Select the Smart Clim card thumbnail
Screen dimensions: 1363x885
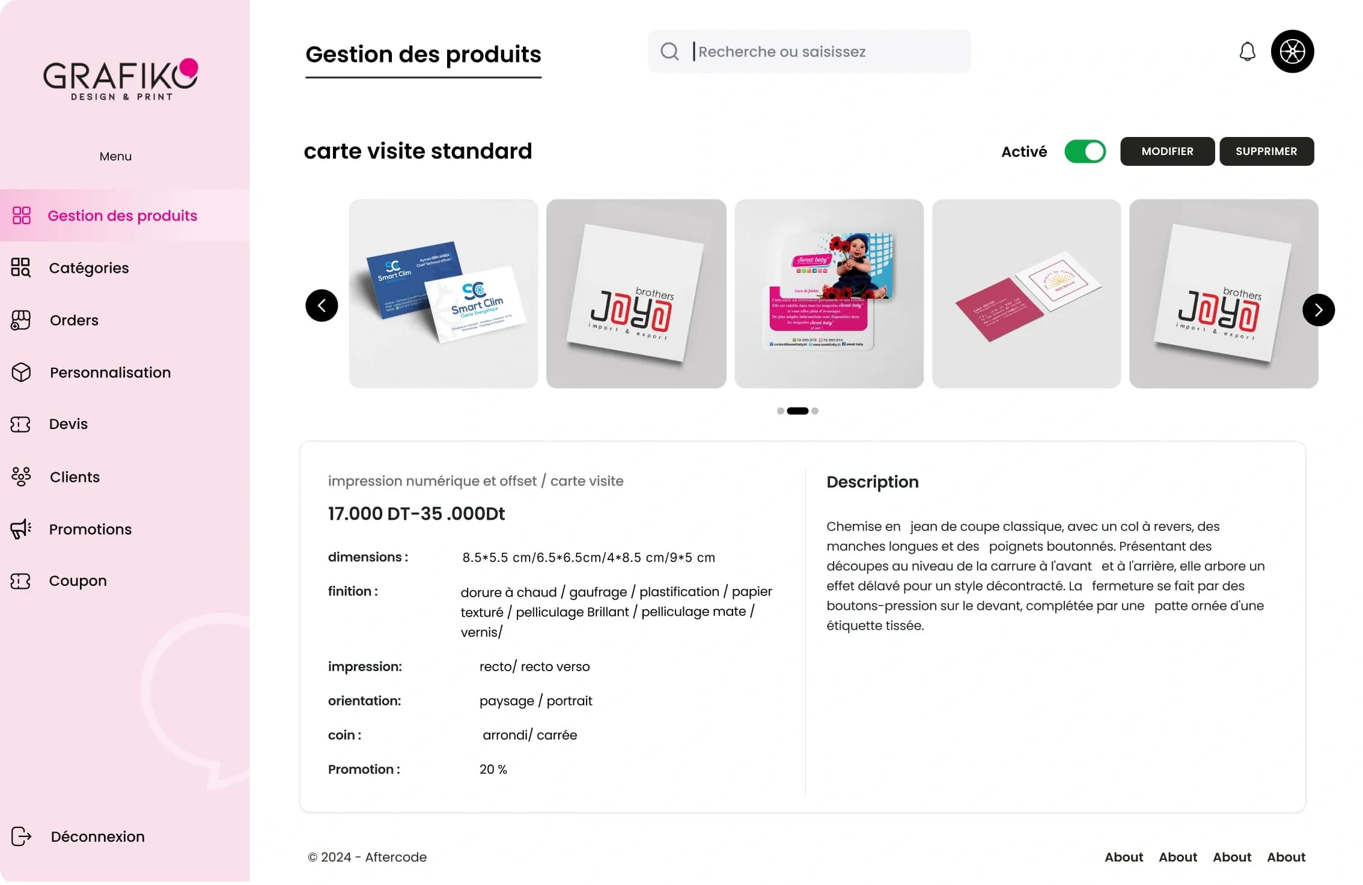(443, 294)
